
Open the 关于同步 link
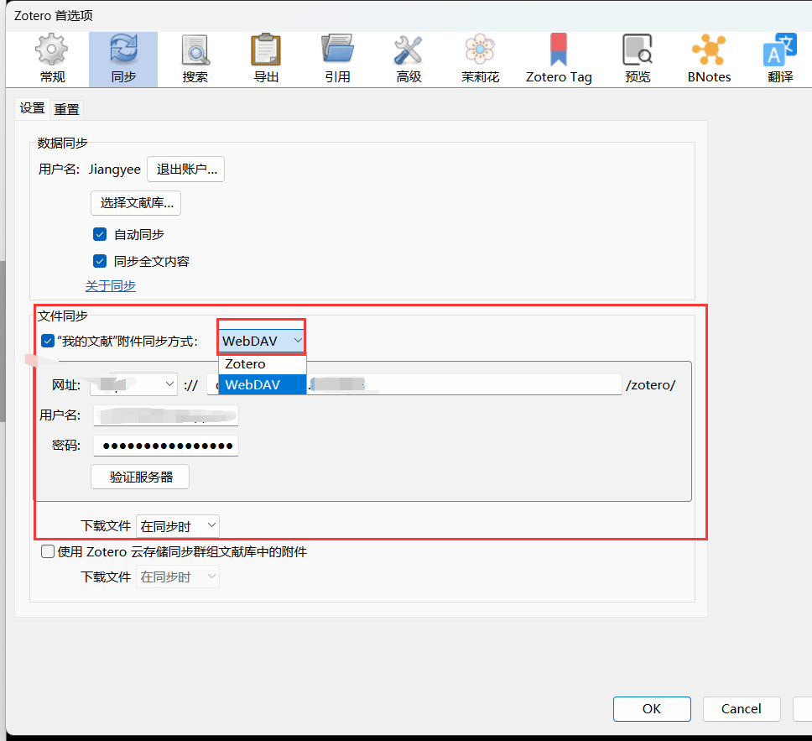coord(111,286)
